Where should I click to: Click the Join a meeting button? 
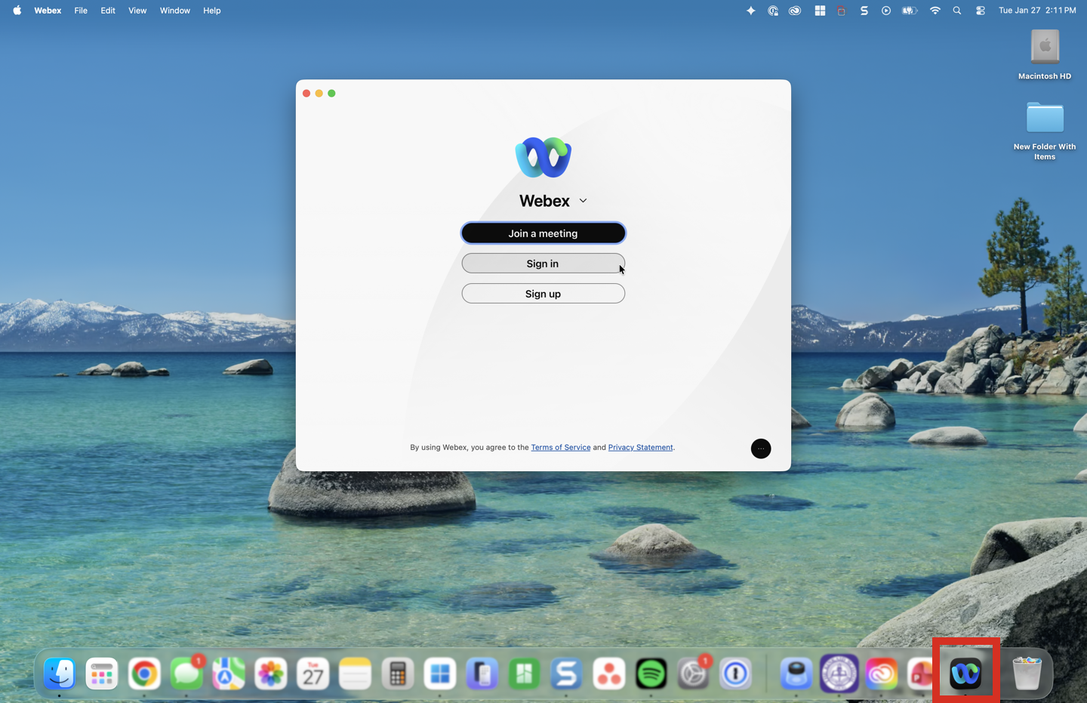(x=543, y=233)
